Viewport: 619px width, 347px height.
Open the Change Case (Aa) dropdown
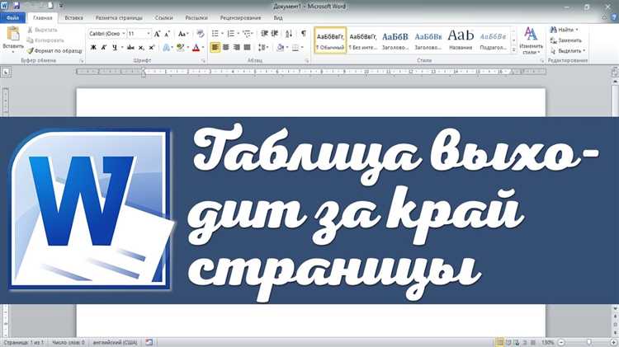[x=183, y=34]
